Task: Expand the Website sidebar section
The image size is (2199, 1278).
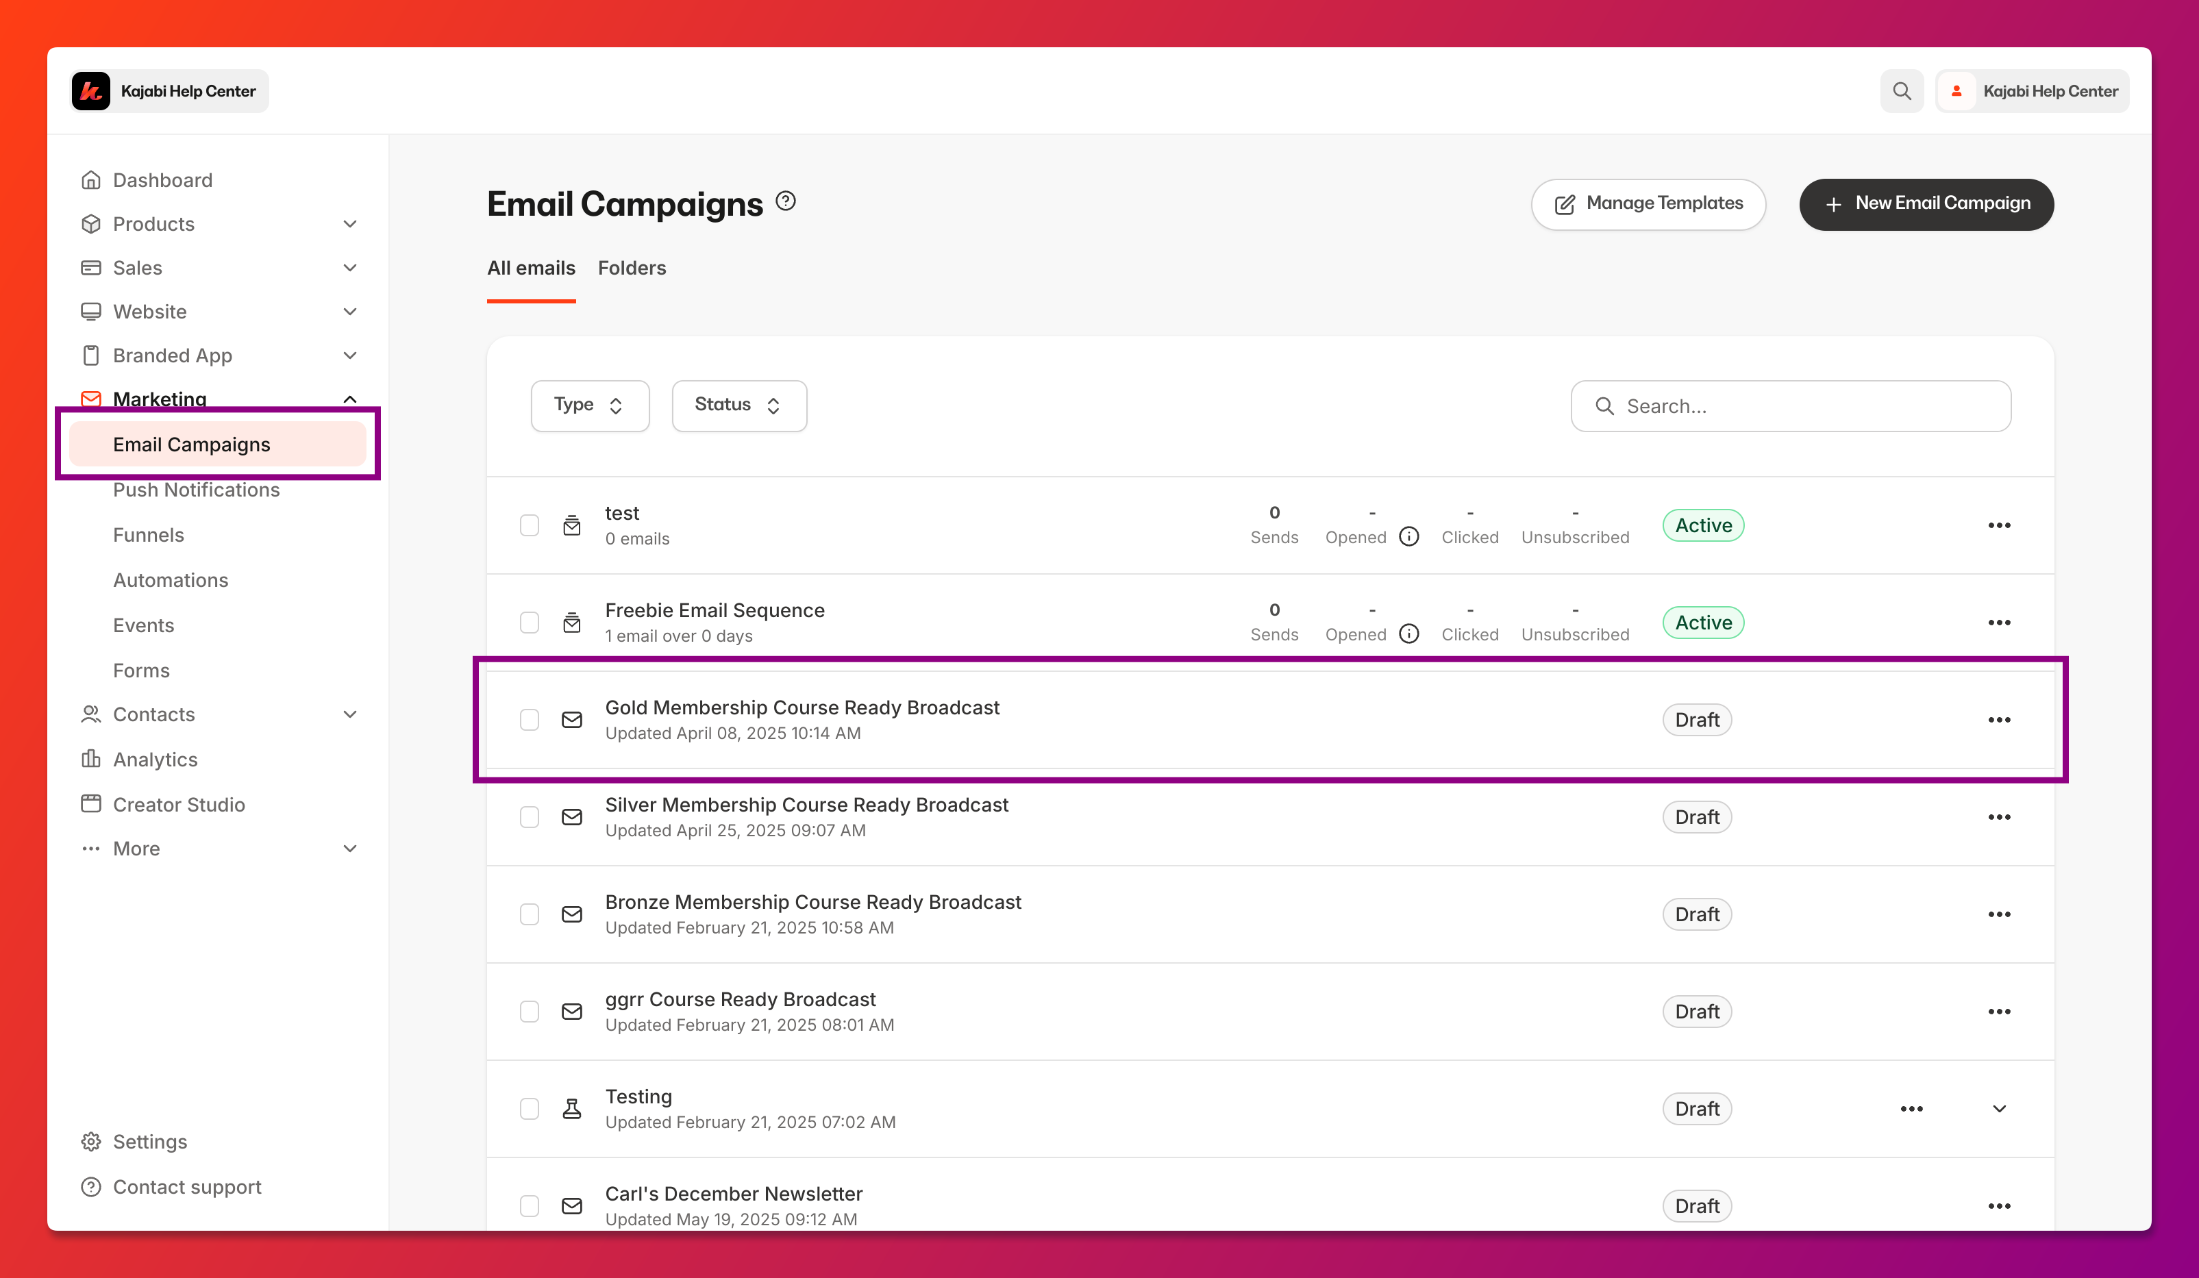Action: pyautogui.click(x=350, y=312)
